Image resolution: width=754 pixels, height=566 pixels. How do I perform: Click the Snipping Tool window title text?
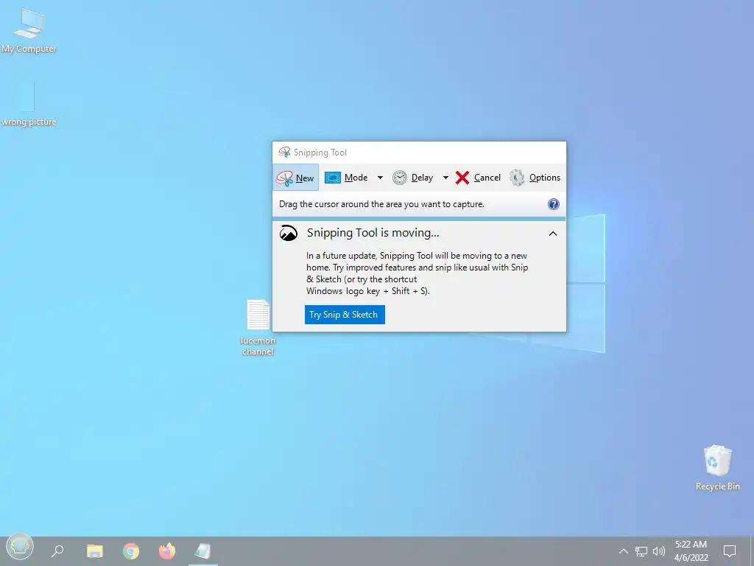pyautogui.click(x=320, y=153)
